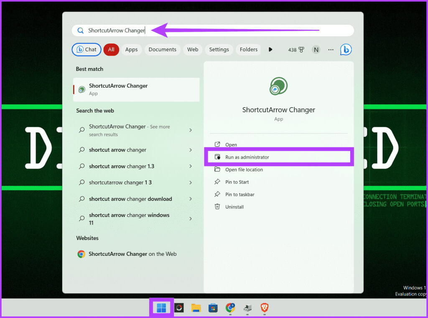The width and height of the screenshot is (428, 318).
Task: Open Brave browser from the taskbar
Action: click(x=265, y=308)
